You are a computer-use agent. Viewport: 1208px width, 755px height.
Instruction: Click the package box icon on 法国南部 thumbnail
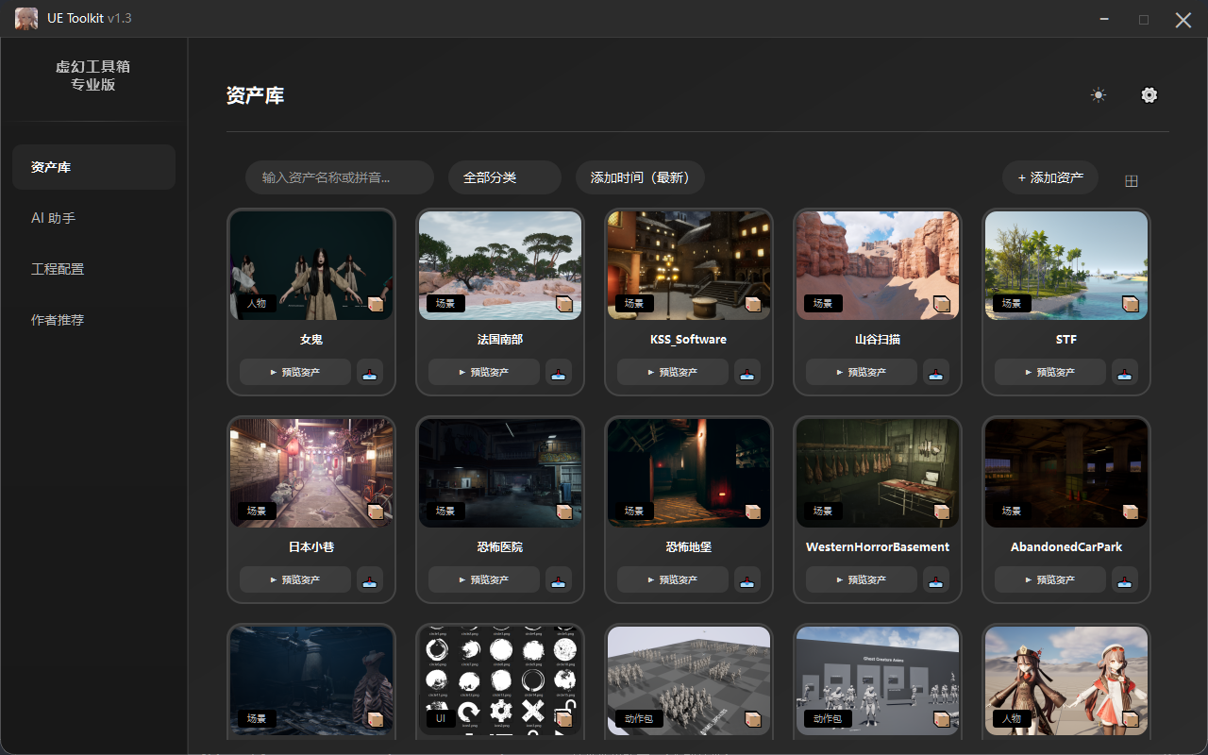pos(564,304)
